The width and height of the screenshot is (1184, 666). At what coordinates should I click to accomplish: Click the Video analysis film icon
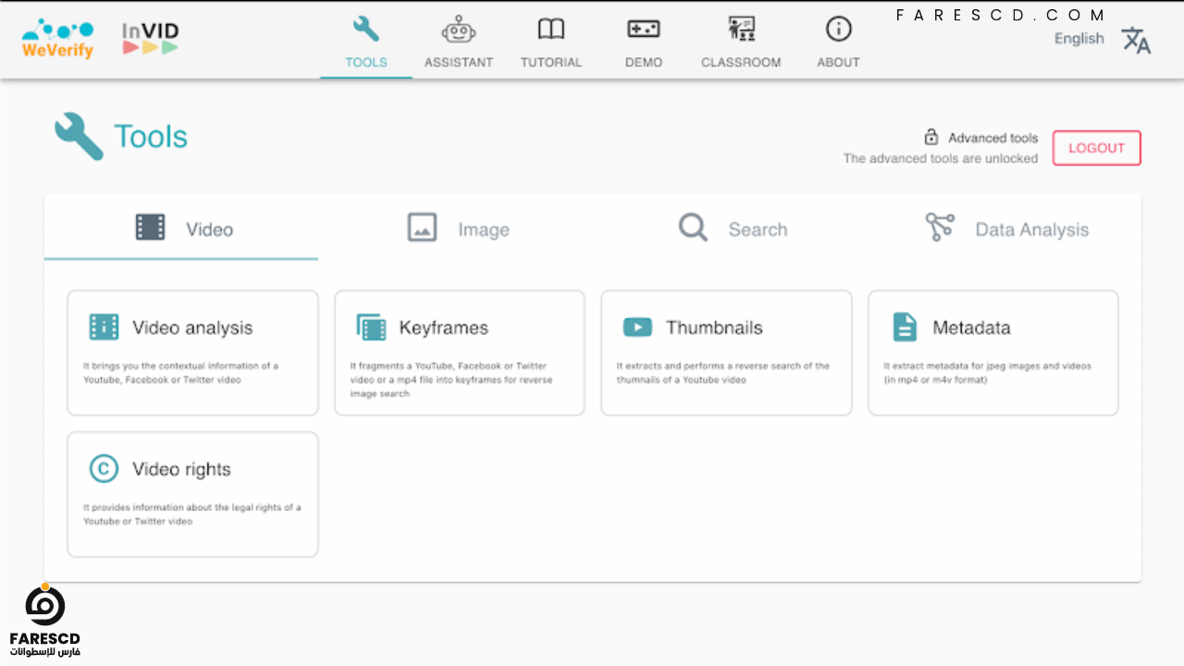coord(104,327)
